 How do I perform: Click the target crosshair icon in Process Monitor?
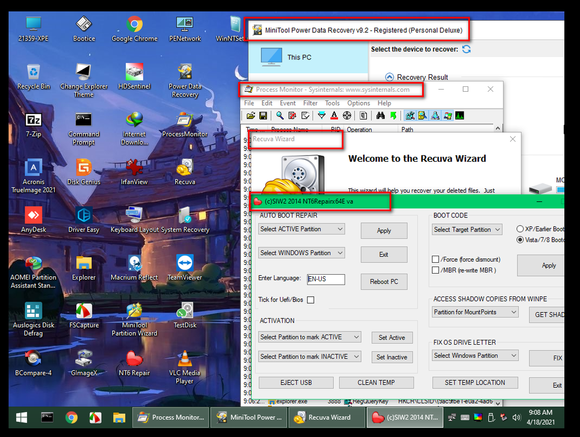347,116
